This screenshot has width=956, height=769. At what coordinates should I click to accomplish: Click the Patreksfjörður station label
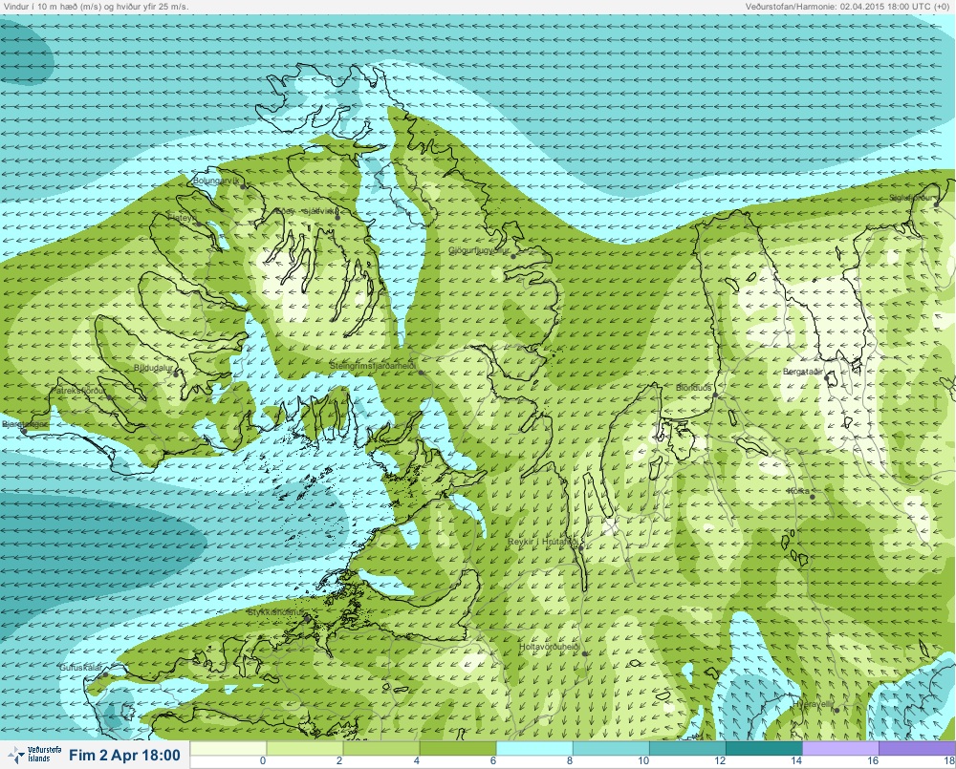(x=77, y=390)
